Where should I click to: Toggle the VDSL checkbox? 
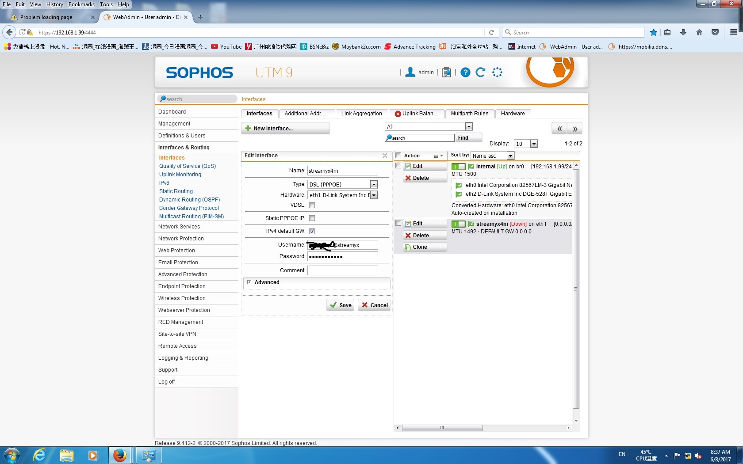(x=312, y=205)
